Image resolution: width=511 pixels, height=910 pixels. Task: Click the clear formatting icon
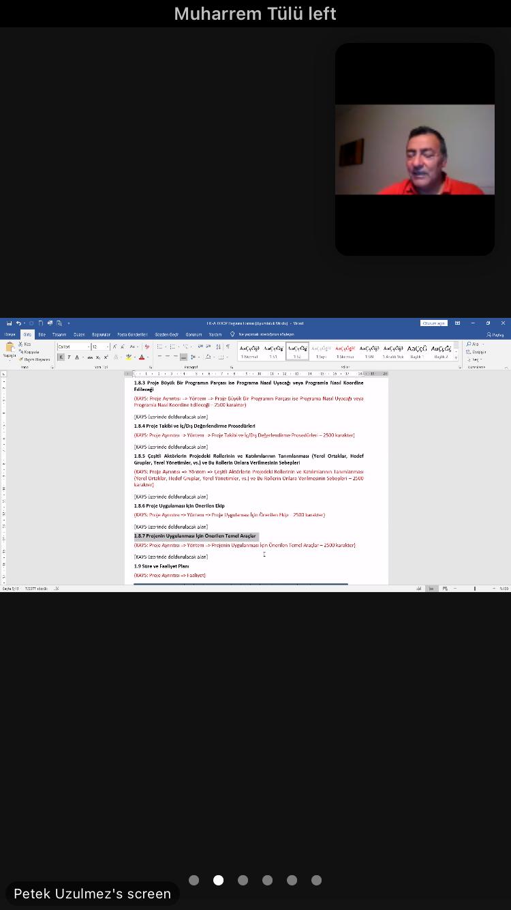147,347
